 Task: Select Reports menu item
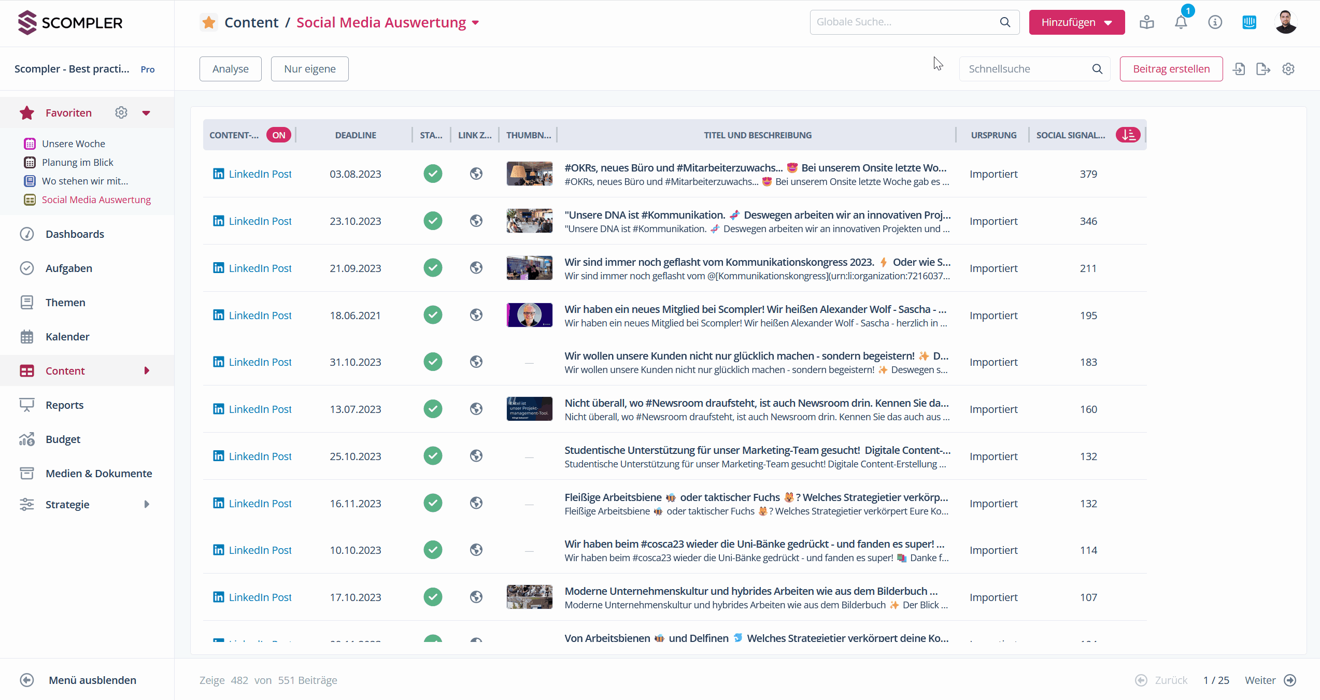click(x=64, y=405)
